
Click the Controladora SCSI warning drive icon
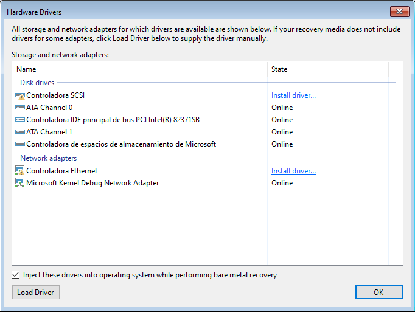[20, 95]
